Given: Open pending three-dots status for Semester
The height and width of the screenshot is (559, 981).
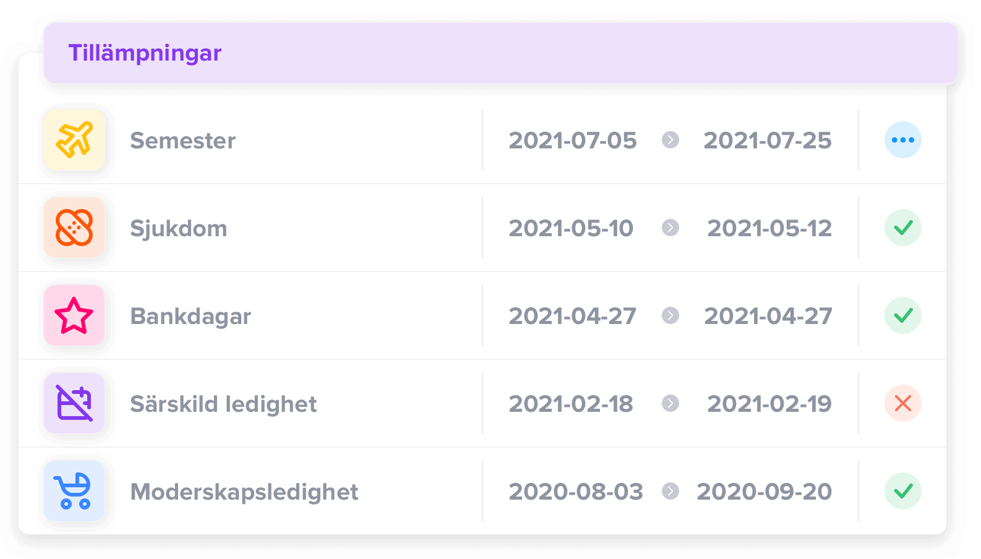Looking at the screenshot, I should point(903,140).
